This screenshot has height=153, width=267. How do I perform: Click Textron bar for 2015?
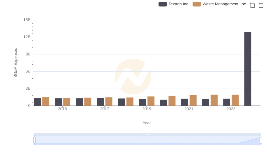58,102
